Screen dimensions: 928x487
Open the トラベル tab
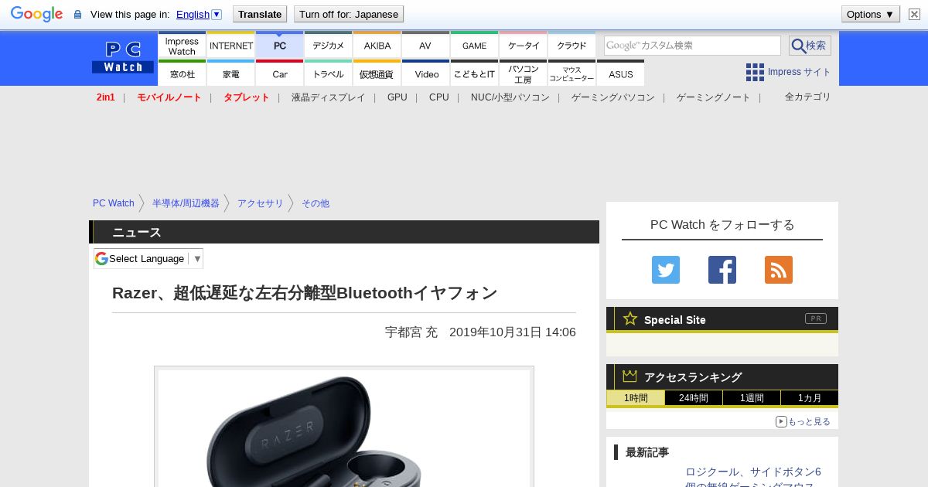(x=328, y=73)
